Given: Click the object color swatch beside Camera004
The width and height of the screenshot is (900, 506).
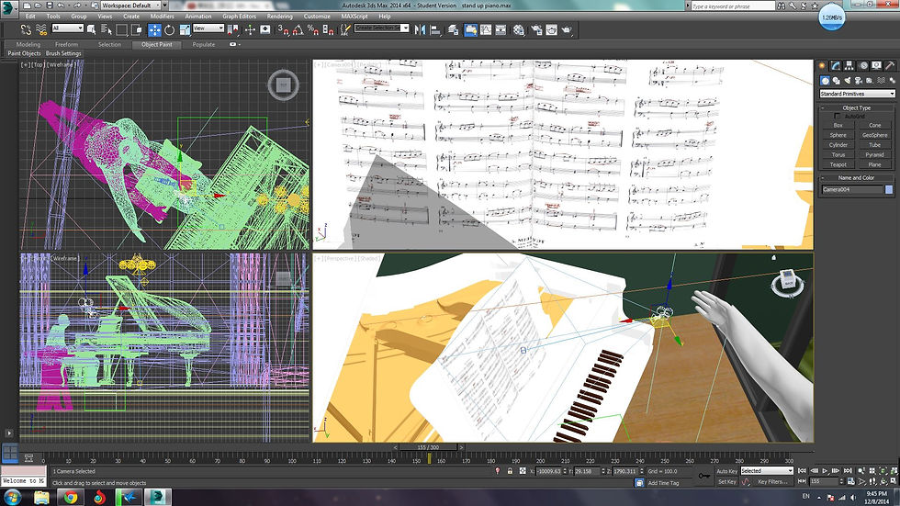Looking at the screenshot, I should [x=889, y=189].
